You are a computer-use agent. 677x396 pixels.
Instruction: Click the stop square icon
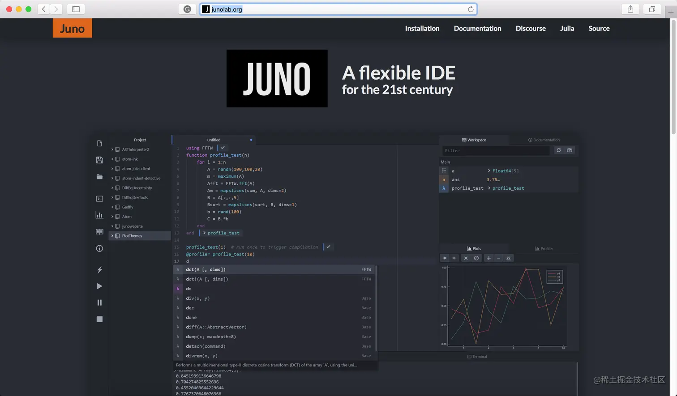point(99,319)
